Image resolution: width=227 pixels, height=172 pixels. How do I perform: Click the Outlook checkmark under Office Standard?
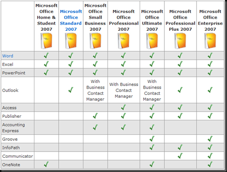tap(71, 90)
